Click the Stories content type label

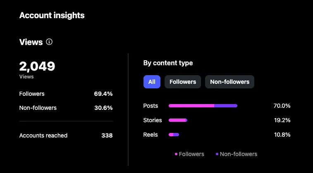(x=153, y=120)
